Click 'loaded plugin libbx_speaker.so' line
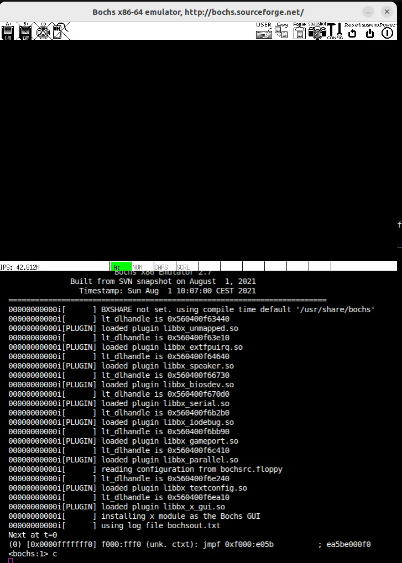 click(x=121, y=366)
